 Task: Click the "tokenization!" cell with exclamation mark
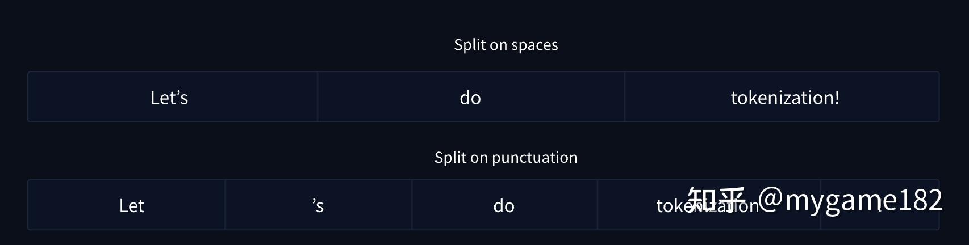coord(784,98)
